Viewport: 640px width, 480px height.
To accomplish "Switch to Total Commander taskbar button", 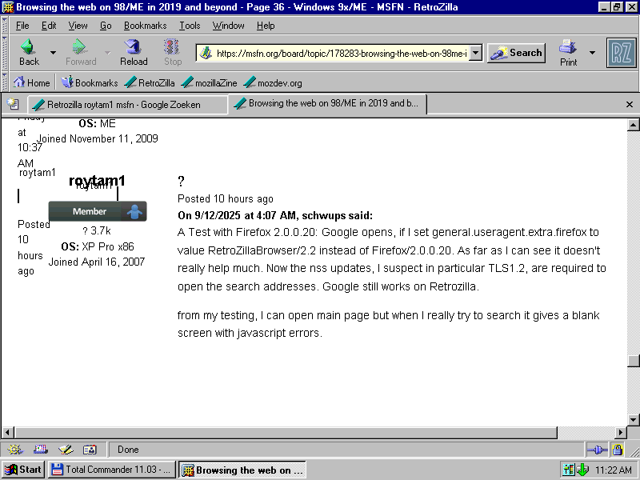I will point(112,470).
